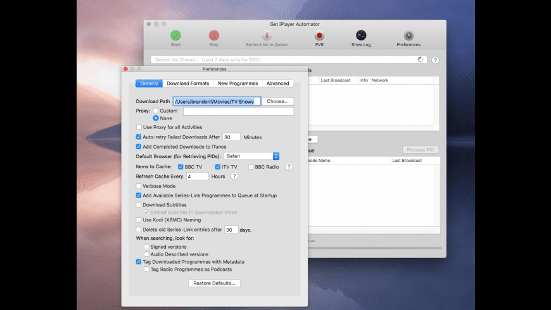Toggle Tag Downloaded Programmes with Metadata
Image resolution: width=551 pixels, height=310 pixels.
click(139, 261)
